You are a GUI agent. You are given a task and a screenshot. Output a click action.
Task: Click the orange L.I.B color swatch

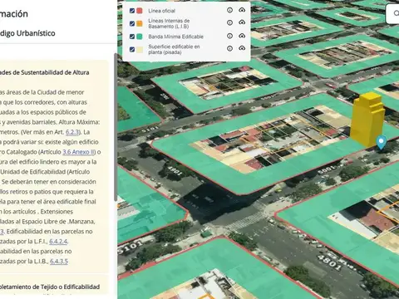140,23
